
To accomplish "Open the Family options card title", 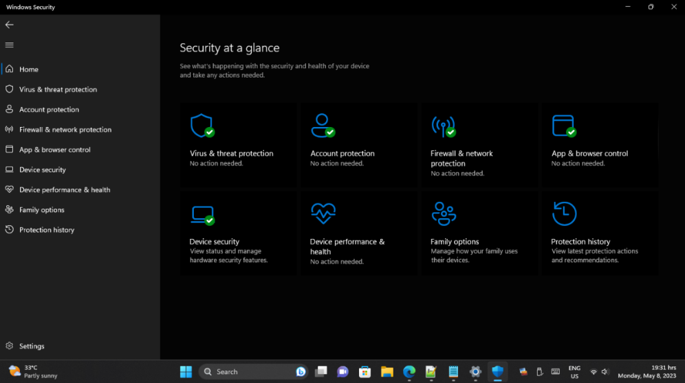I will 455,242.
